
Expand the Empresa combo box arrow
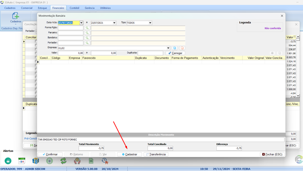168,48
